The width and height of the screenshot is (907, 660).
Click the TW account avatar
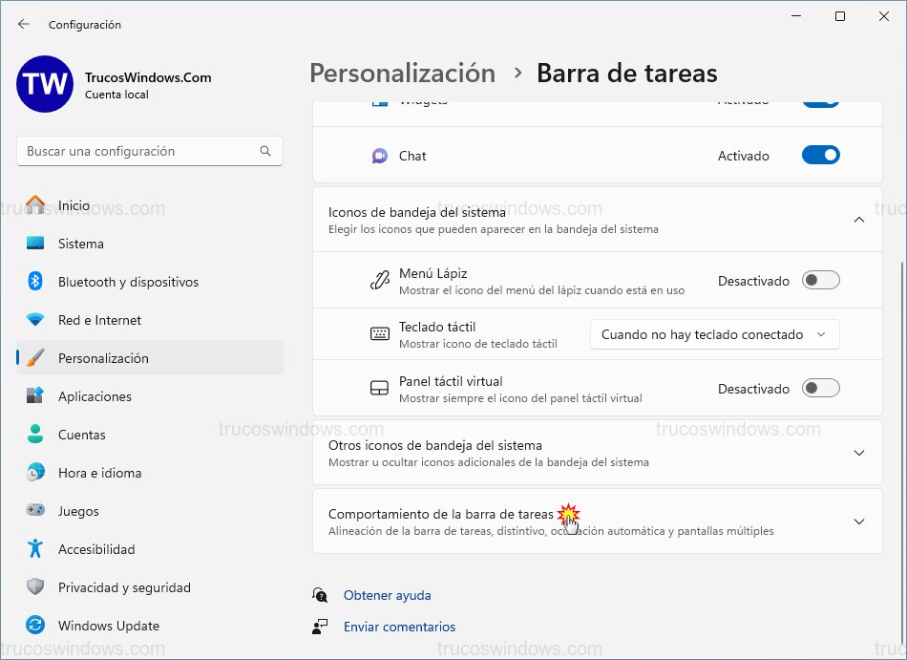pos(43,84)
